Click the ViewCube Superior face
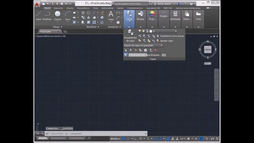Screen dimensions: 254x143 tap(208, 49)
